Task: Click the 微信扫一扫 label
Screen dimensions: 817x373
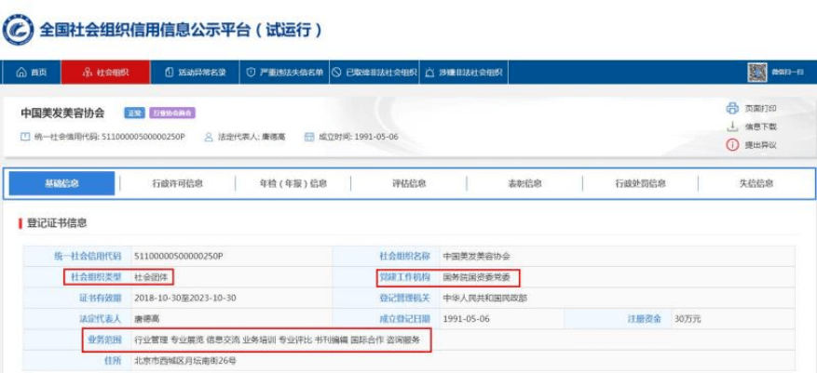Action: click(787, 73)
